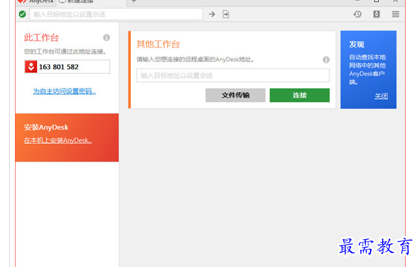Screen dimensions: 418x267
Task: Click the arrow connect icon in toolbar
Action: (x=212, y=14)
